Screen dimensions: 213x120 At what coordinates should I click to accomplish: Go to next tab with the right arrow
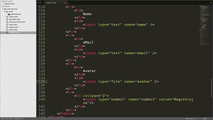click(41, 3)
